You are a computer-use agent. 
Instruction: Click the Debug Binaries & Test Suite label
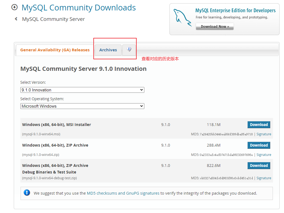tap(49, 172)
